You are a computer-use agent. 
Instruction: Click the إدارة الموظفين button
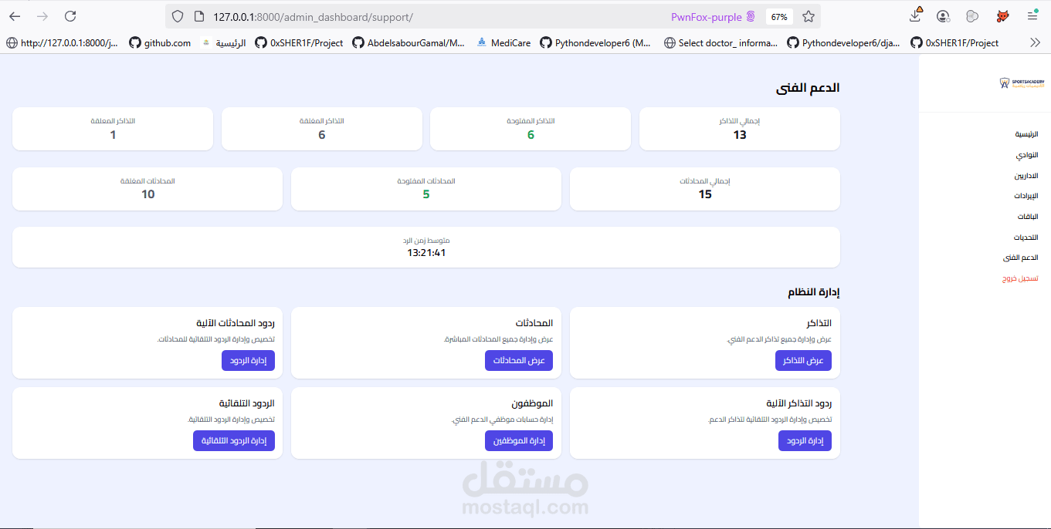coord(519,441)
